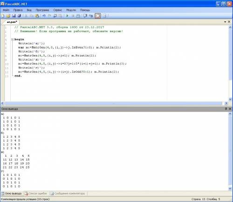Switch to the Список ошибок tab
The height and width of the screenshot is (202, 233).
(x=36, y=194)
